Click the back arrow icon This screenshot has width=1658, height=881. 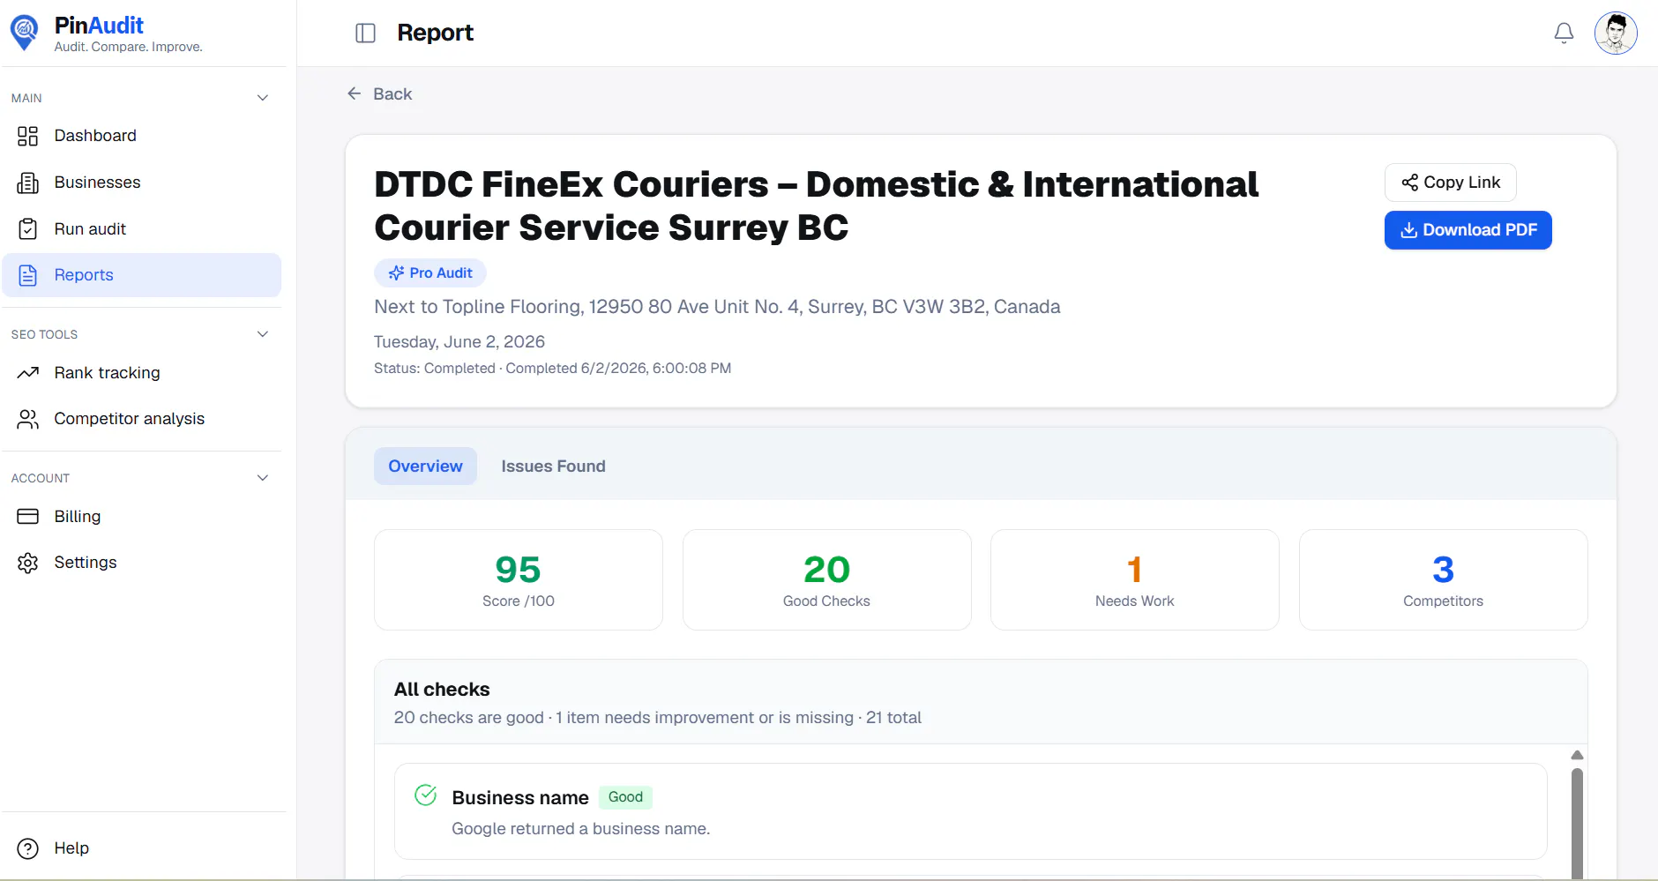[355, 93]
